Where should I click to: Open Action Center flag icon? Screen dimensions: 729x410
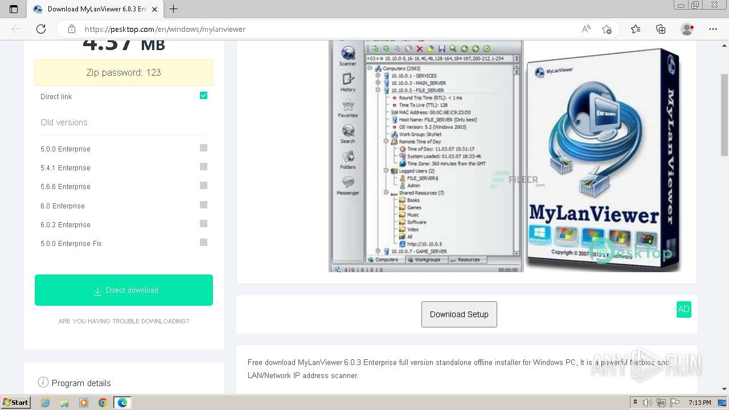tap(675, 403)
